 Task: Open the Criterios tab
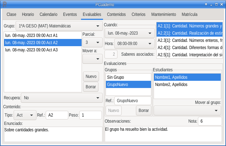point(138,14)
